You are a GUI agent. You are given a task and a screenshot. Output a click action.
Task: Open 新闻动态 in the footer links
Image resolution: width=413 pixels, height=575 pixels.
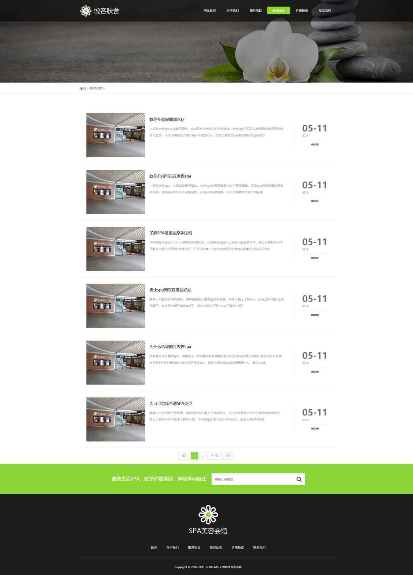coord(216,547)
